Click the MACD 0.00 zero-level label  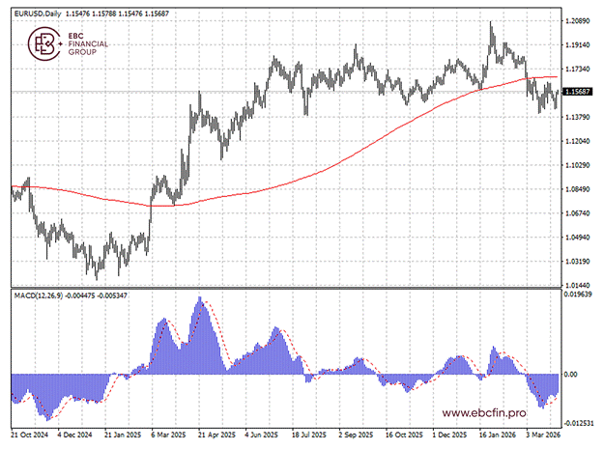[572, 374]
